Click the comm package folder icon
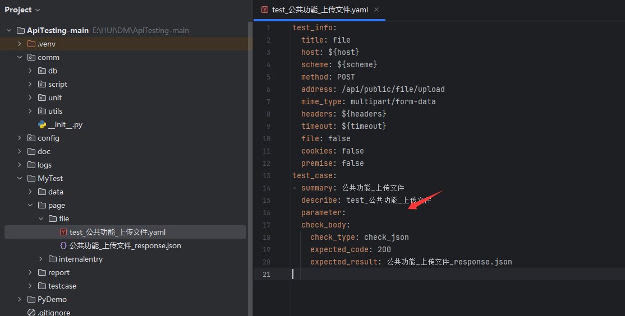This screenshot has height=316, width=625. tap(31, 57)
